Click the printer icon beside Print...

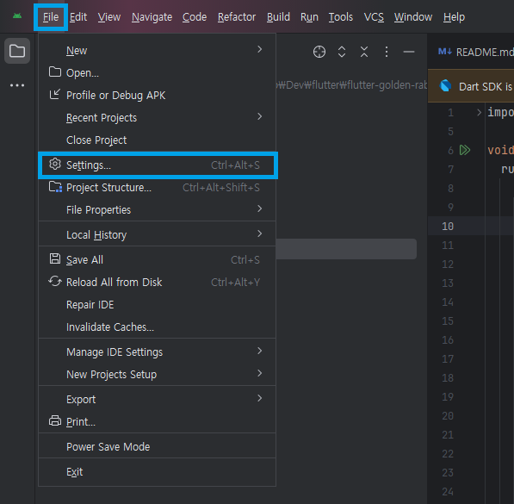click(x=55, y=420)
